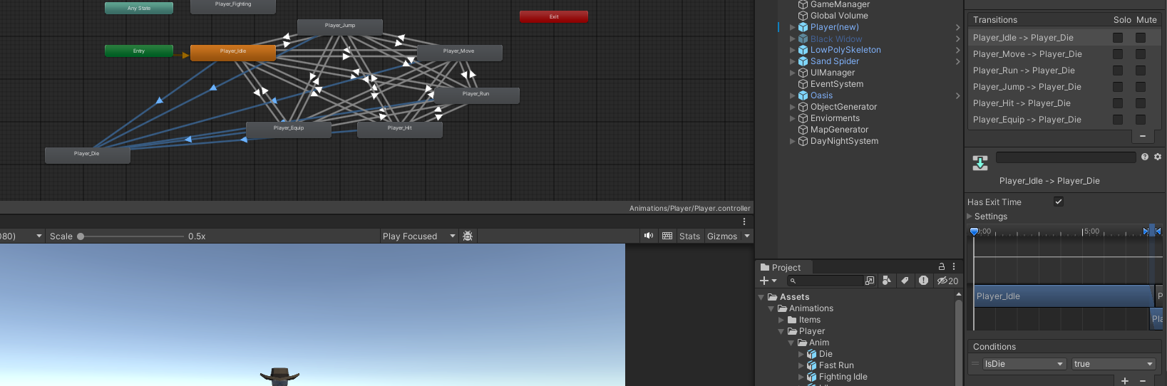Click the Project plus create button
1167x386 pixels.
768,281
